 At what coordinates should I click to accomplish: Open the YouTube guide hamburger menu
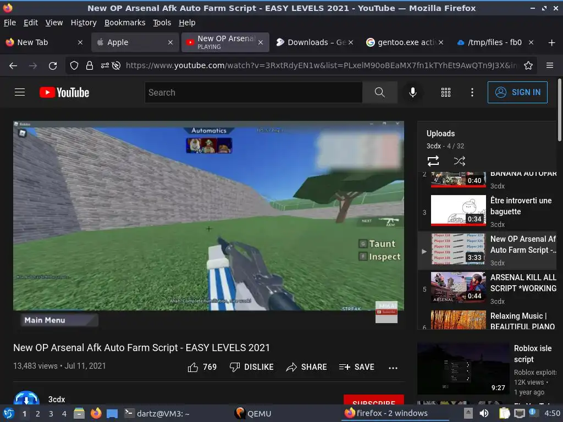[20, 92]
